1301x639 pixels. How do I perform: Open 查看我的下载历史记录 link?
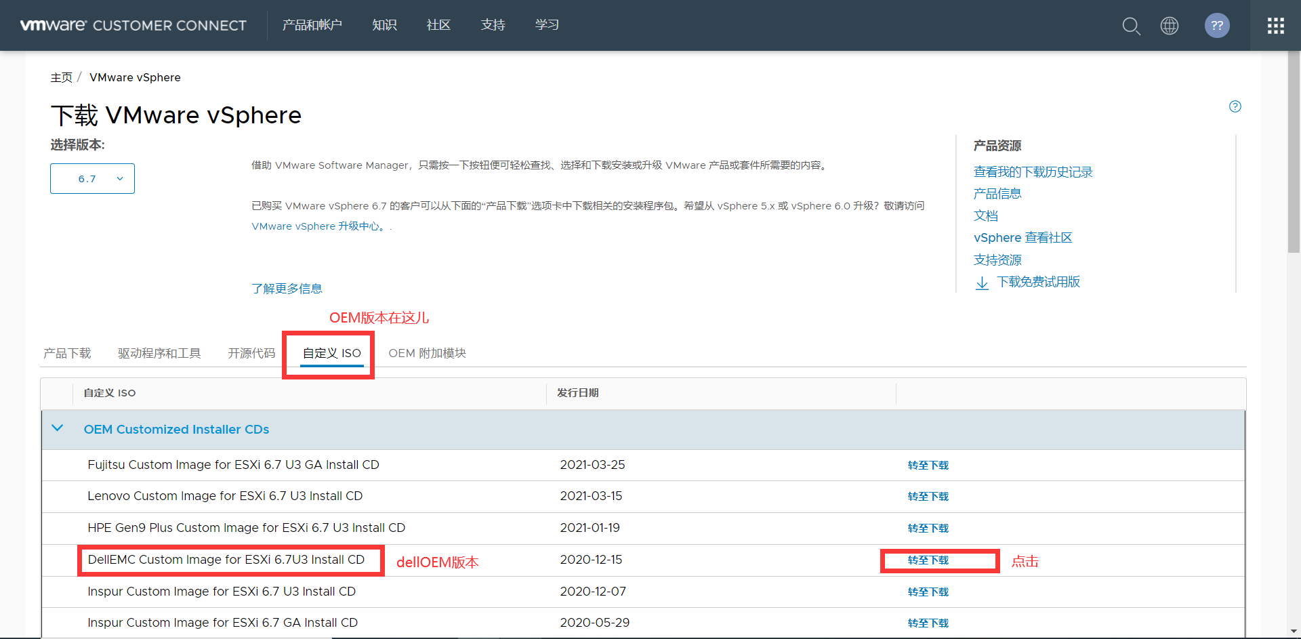click(x=1033, y=172)
